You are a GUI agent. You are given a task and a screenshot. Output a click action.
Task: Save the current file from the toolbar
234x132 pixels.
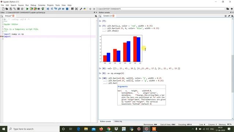[x=11, y=9]
